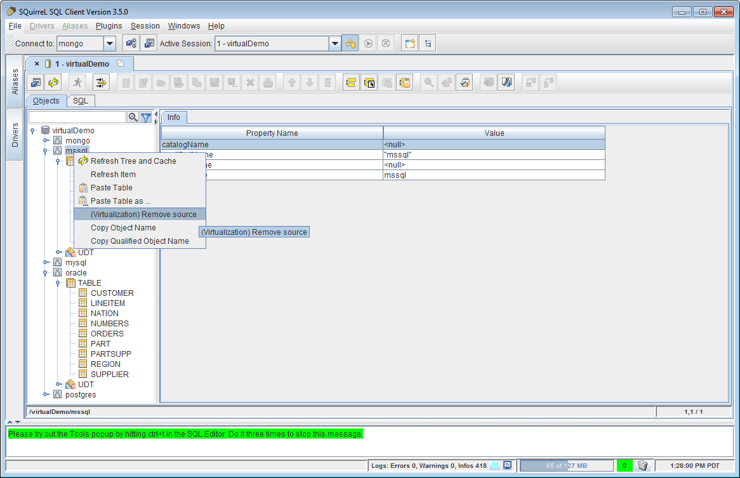Click the arrows-with-lines icon in session toolbar
This screenshot has height=478, width=740.
[101, 83]
